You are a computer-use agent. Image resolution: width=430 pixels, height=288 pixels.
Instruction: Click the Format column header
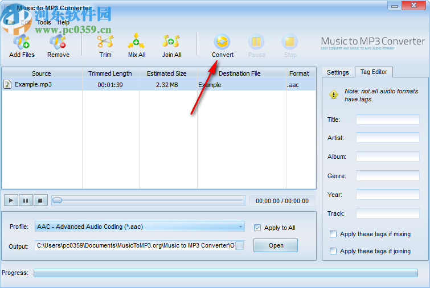point(300,73)
